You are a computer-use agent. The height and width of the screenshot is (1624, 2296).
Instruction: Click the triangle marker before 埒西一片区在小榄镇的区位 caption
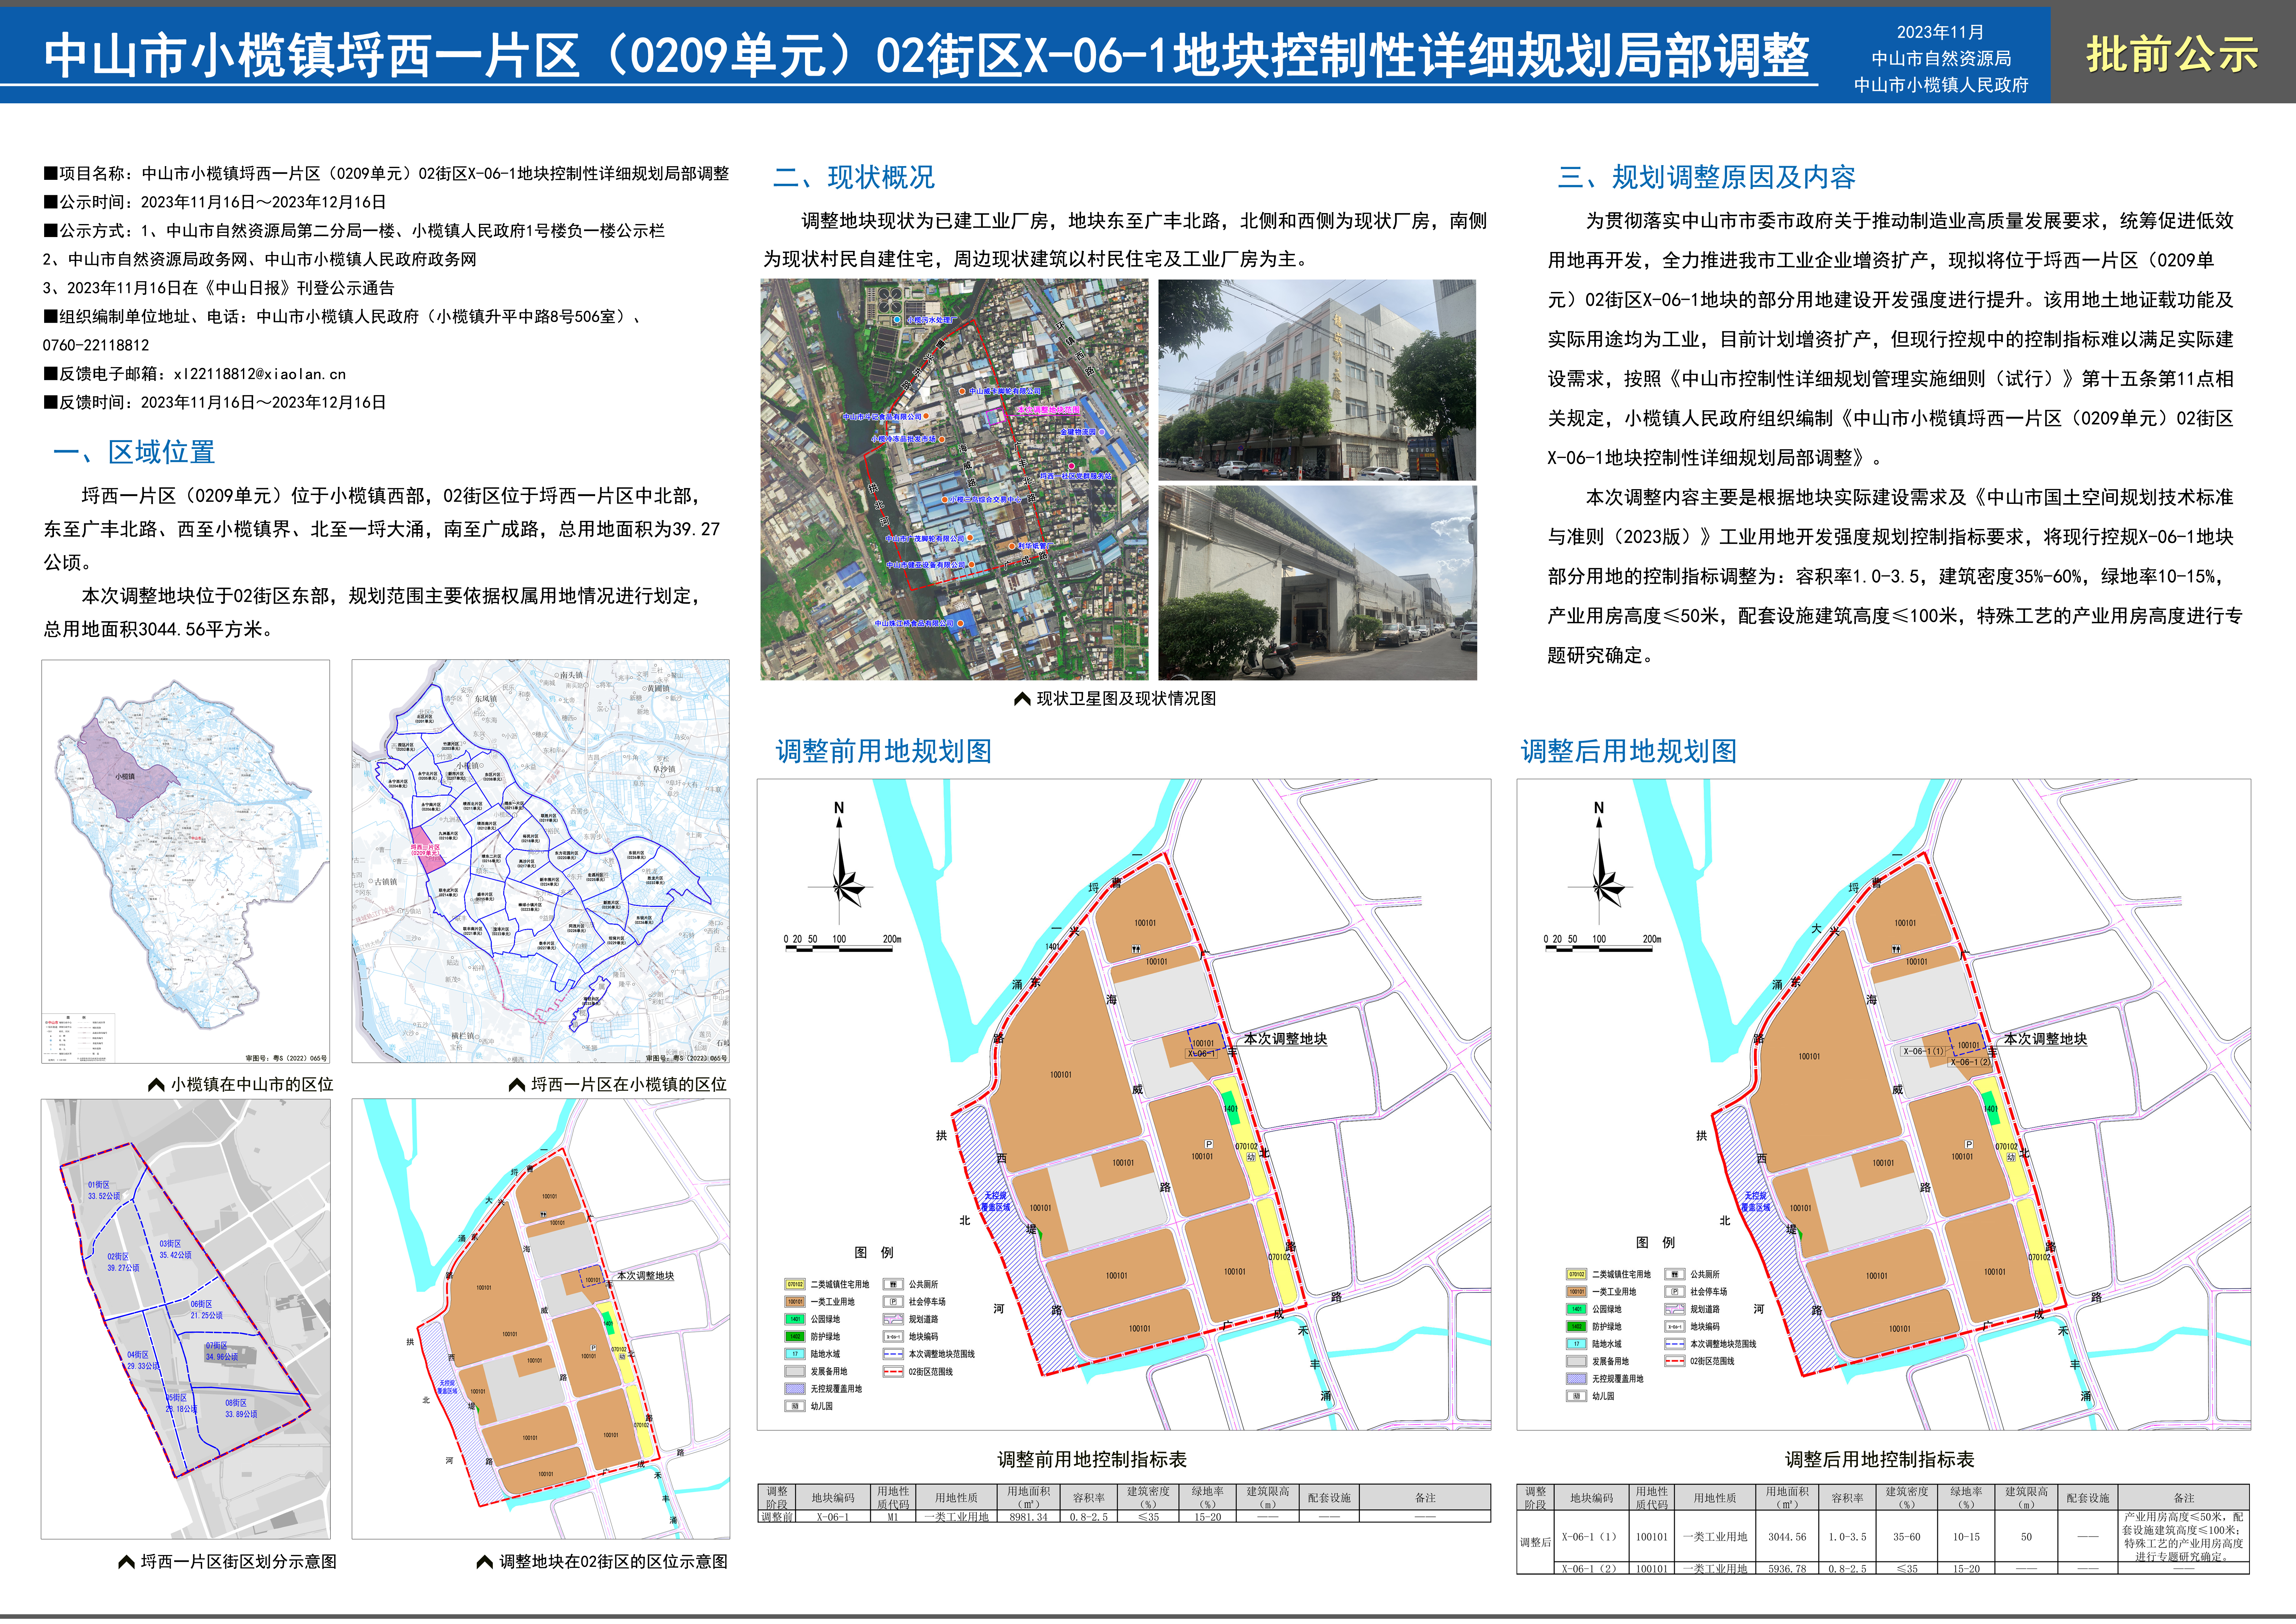(x=517, y=1085)
